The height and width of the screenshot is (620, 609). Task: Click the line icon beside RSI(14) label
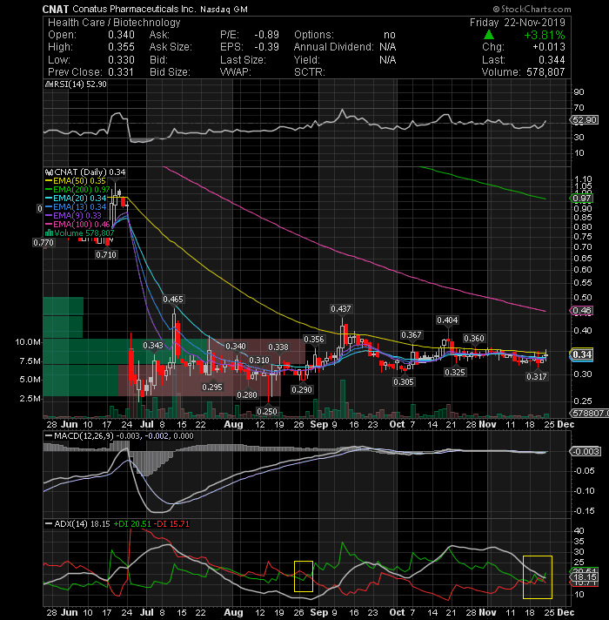tap(49, 84)
